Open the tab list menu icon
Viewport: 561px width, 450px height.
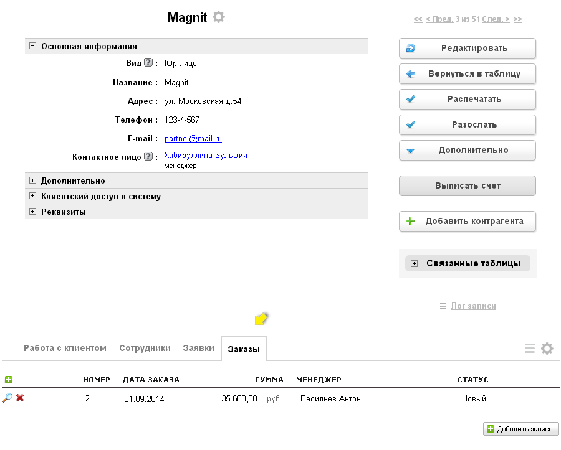[530, 349]
